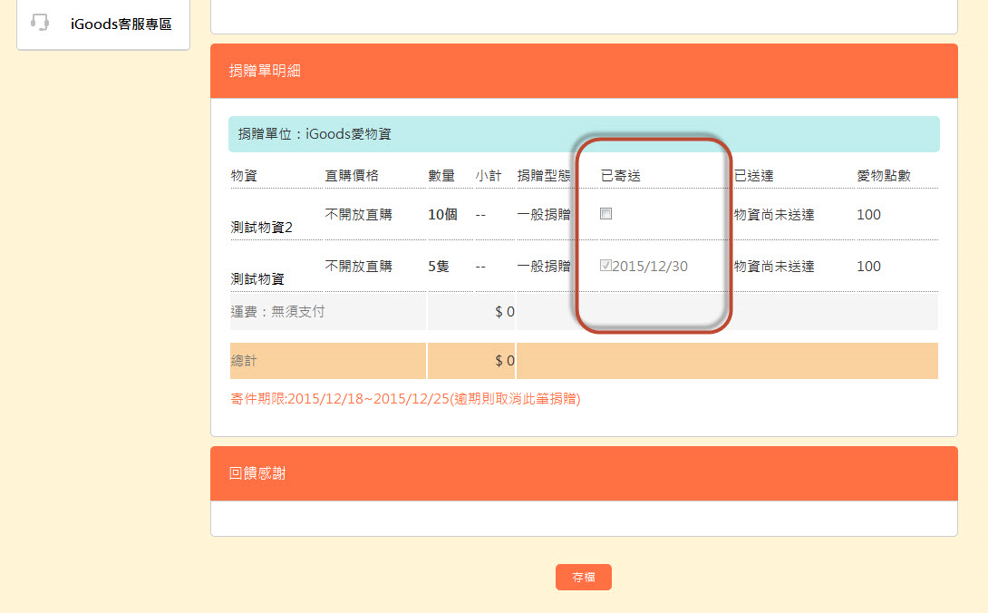Click 不開放直購 in 測試物資 row
The height and width of the screenshot is (613, 988).
tap(359, 266)
